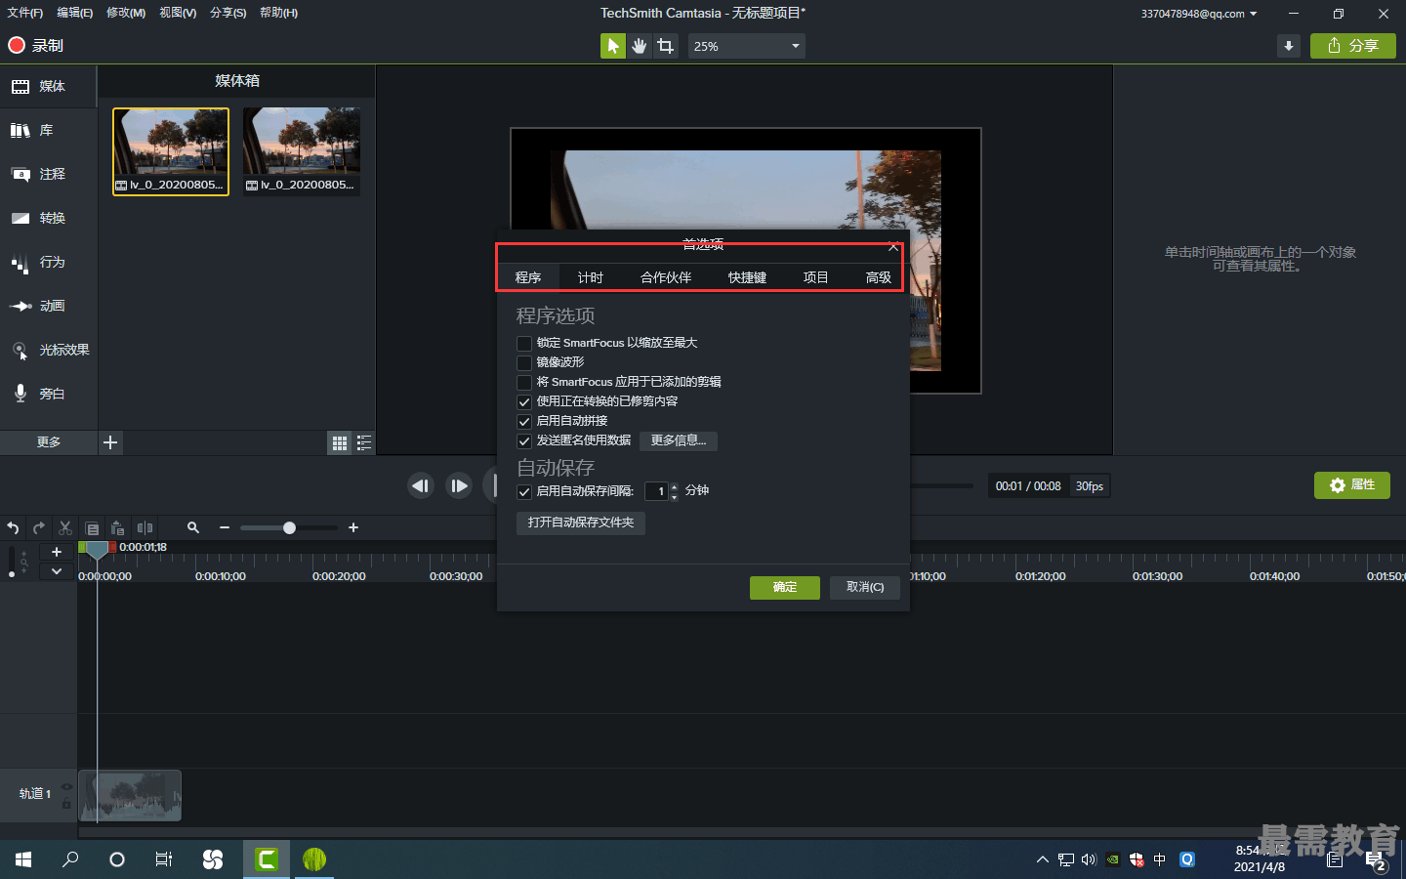
Task: Select the pointer edit tool
Action: pos(612,46)
